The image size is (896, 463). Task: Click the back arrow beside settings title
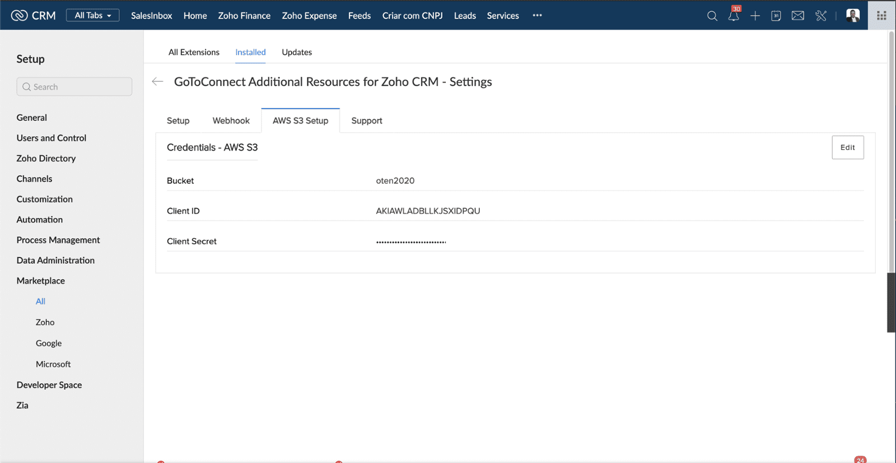click(x=158, y=82)
